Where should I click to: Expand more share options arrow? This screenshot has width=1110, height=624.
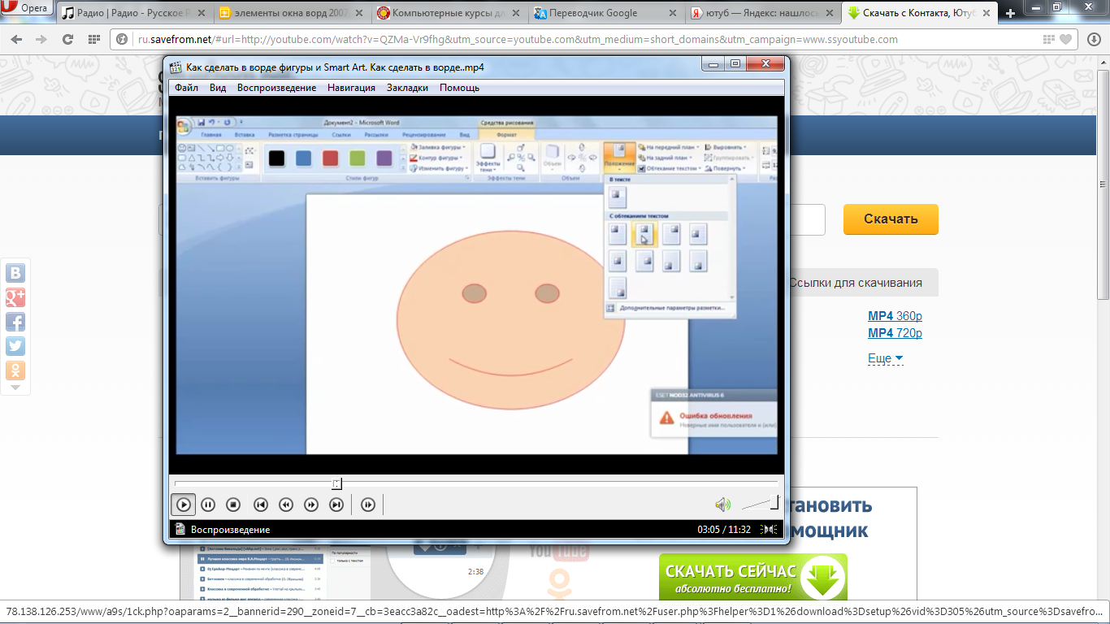click(15, 388)
